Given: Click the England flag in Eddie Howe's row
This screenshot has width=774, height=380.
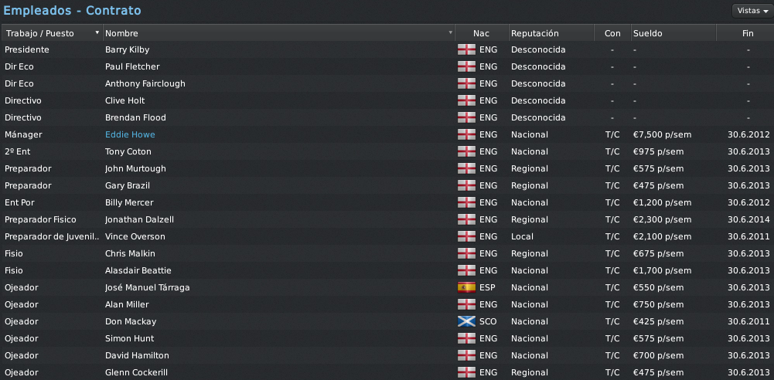Looking at the screenshot, I should pyautogui.click(x=466, y=134).
